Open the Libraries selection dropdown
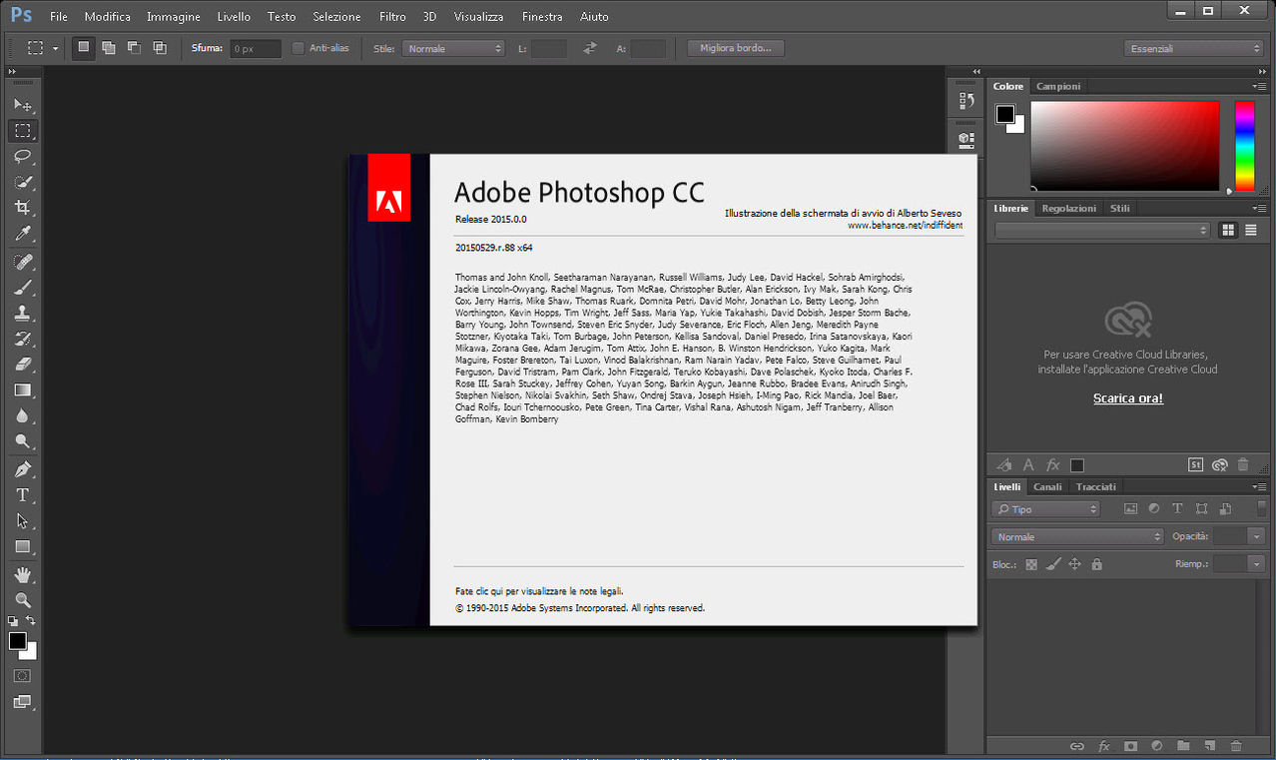The image size is (1276, 760). click(x=1102, y=230)
